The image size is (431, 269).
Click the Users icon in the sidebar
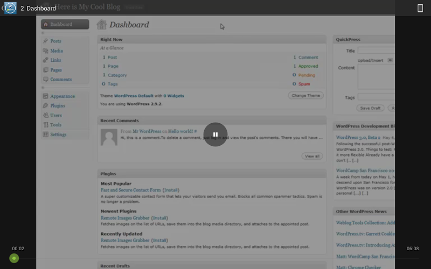[x=46, y=115]
